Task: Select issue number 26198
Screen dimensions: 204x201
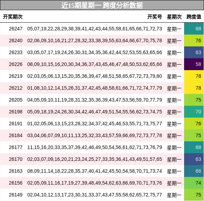Action: pos(16,112)
